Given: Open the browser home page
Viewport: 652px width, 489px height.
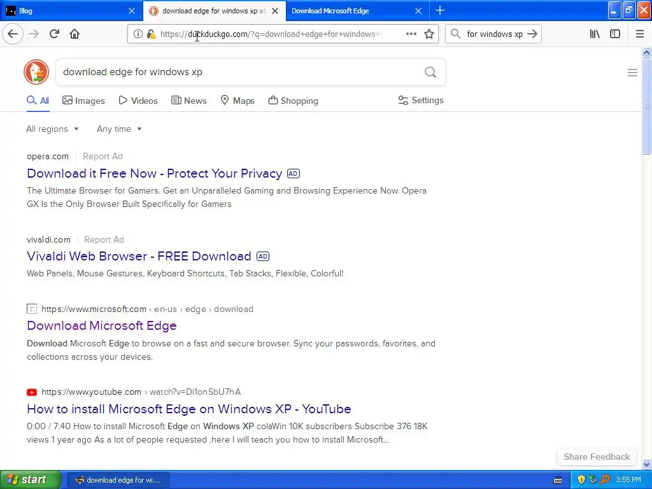Looking at the screenshot, I should click(74, 34).
